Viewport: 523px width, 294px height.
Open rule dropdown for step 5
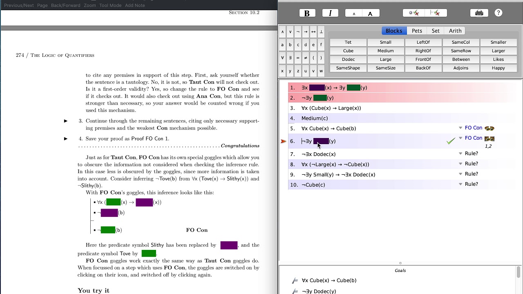460,128
